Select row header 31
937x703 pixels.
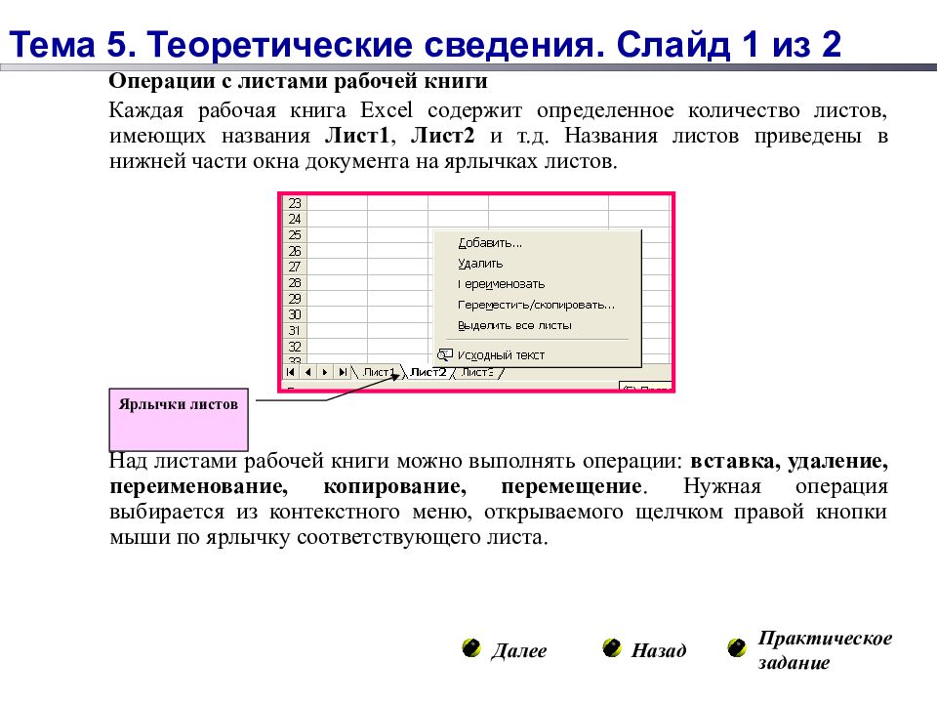point(295,331)
